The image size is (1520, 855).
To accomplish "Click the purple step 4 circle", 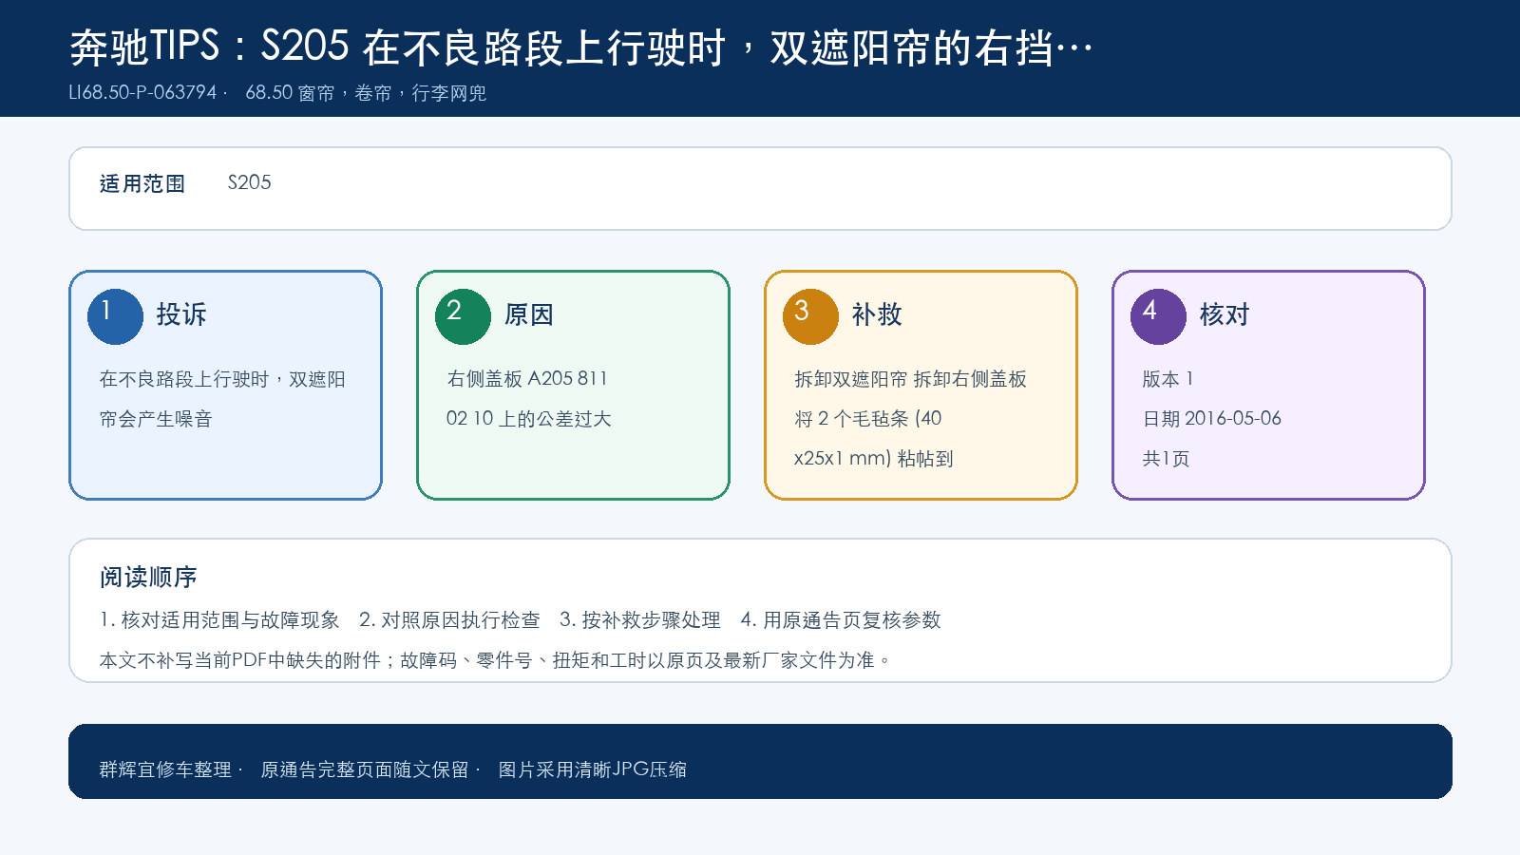I will tap(1158, 316).
